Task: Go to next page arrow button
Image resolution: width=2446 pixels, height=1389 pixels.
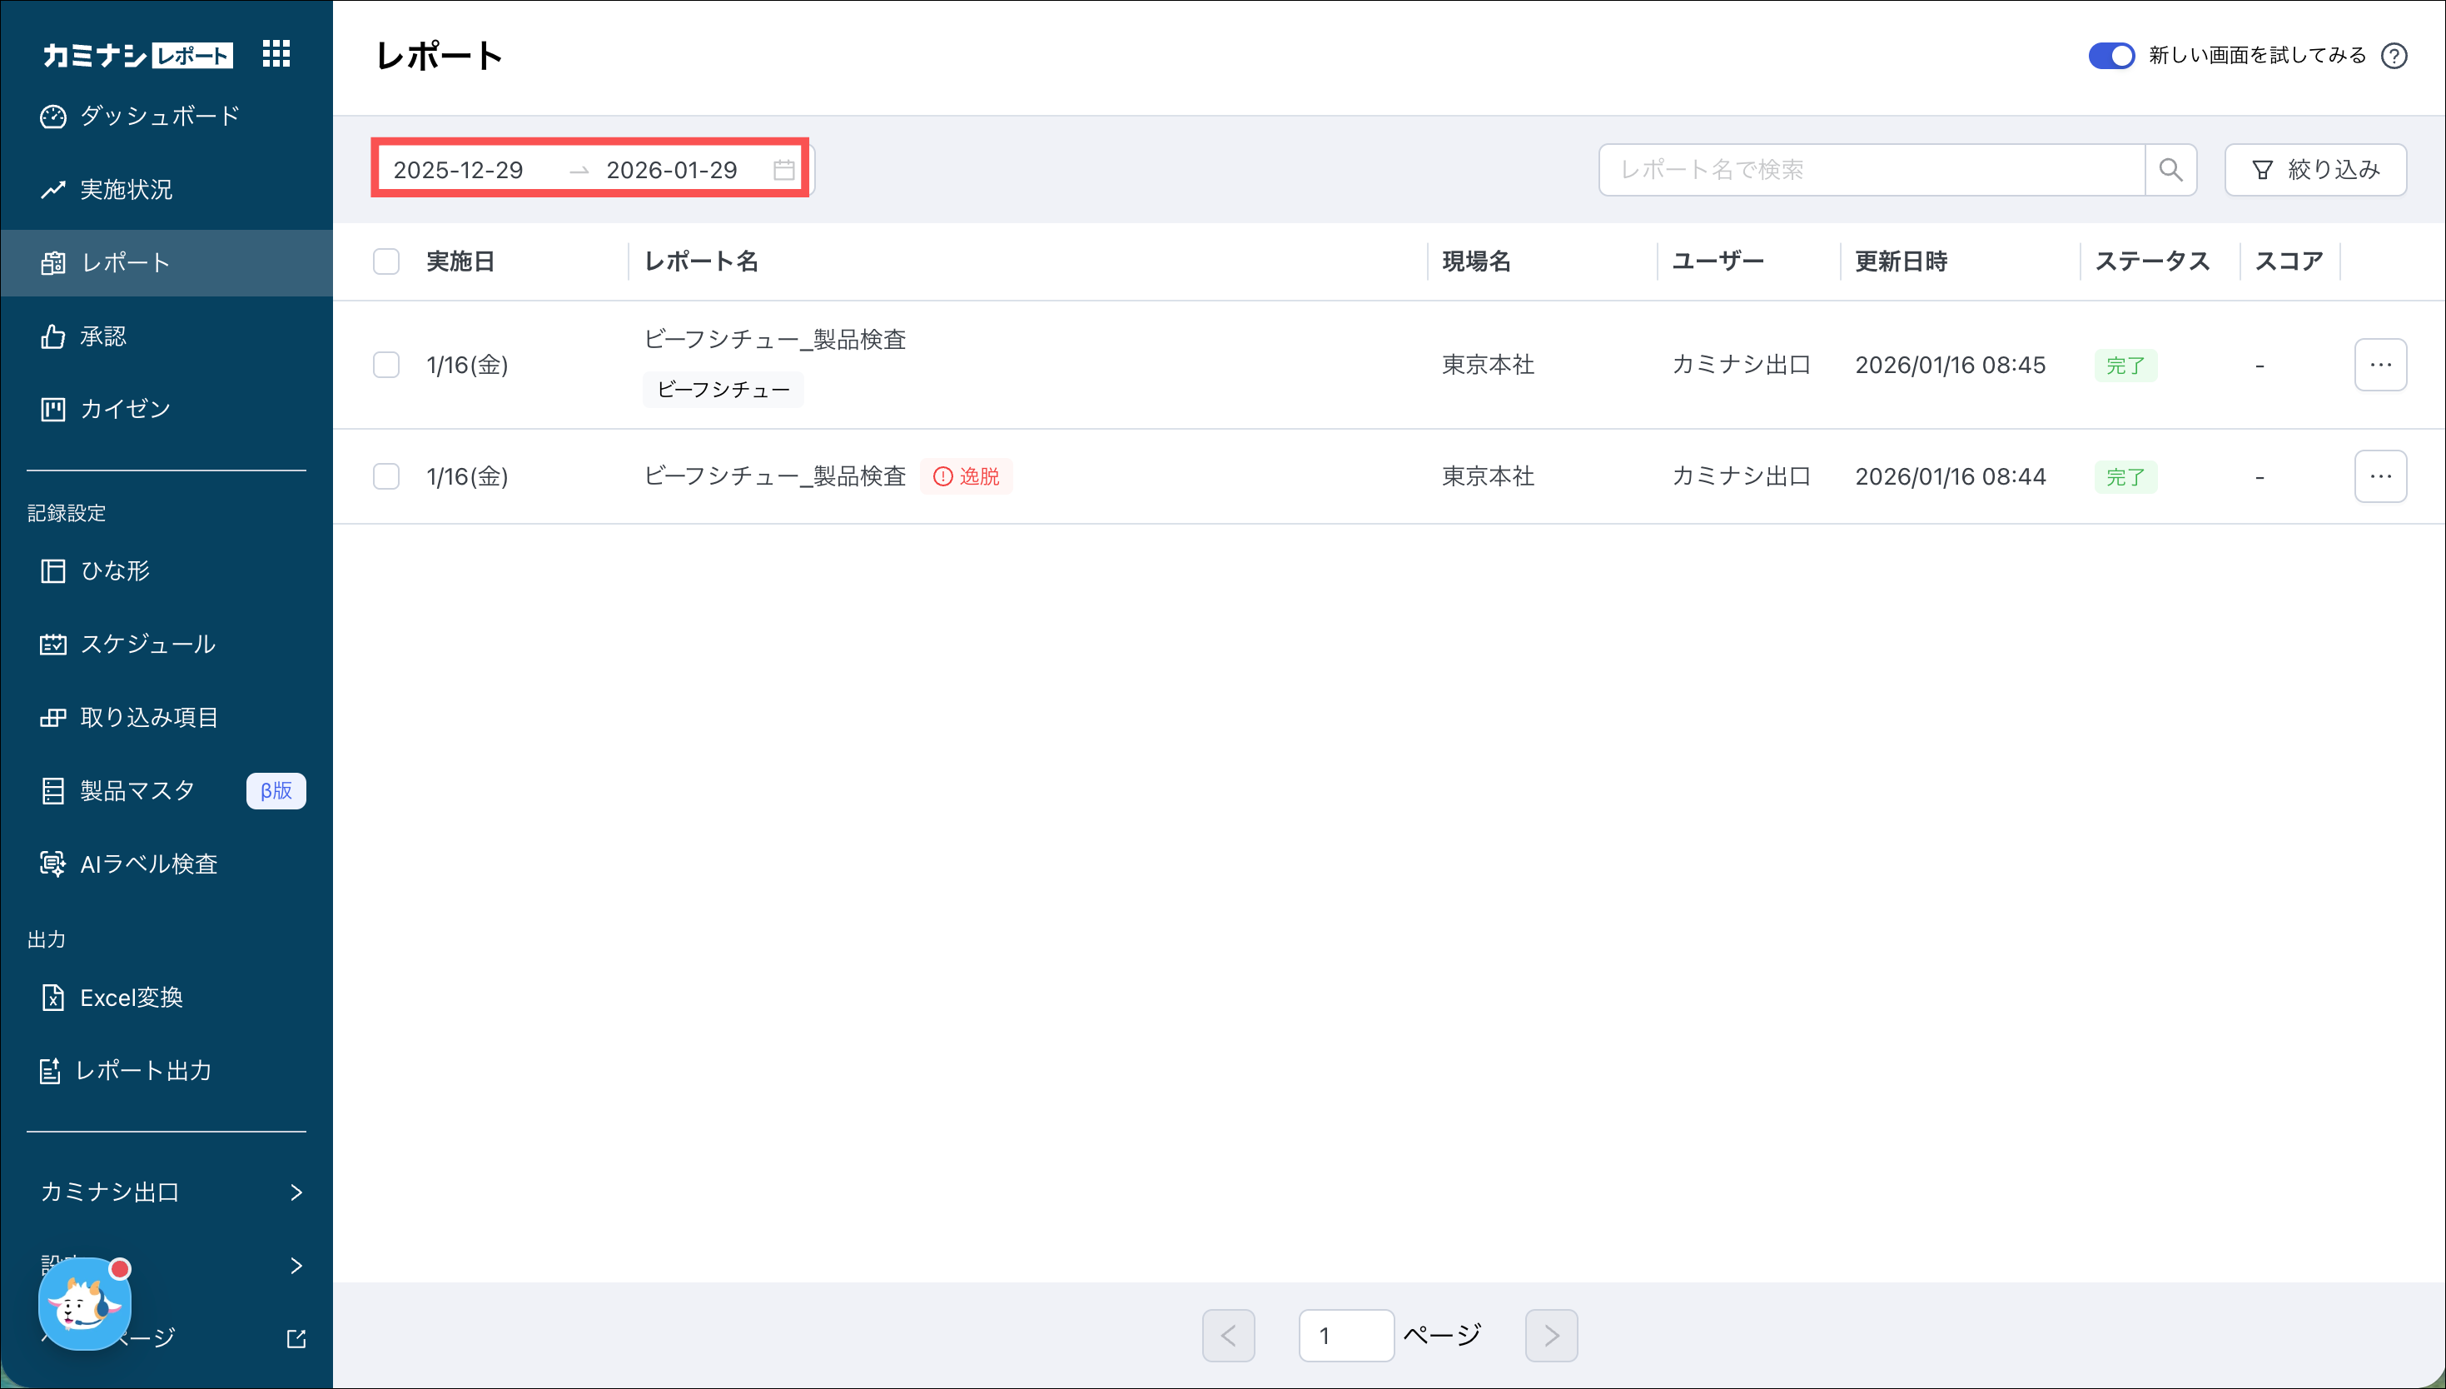Action: point(1550,1336)
